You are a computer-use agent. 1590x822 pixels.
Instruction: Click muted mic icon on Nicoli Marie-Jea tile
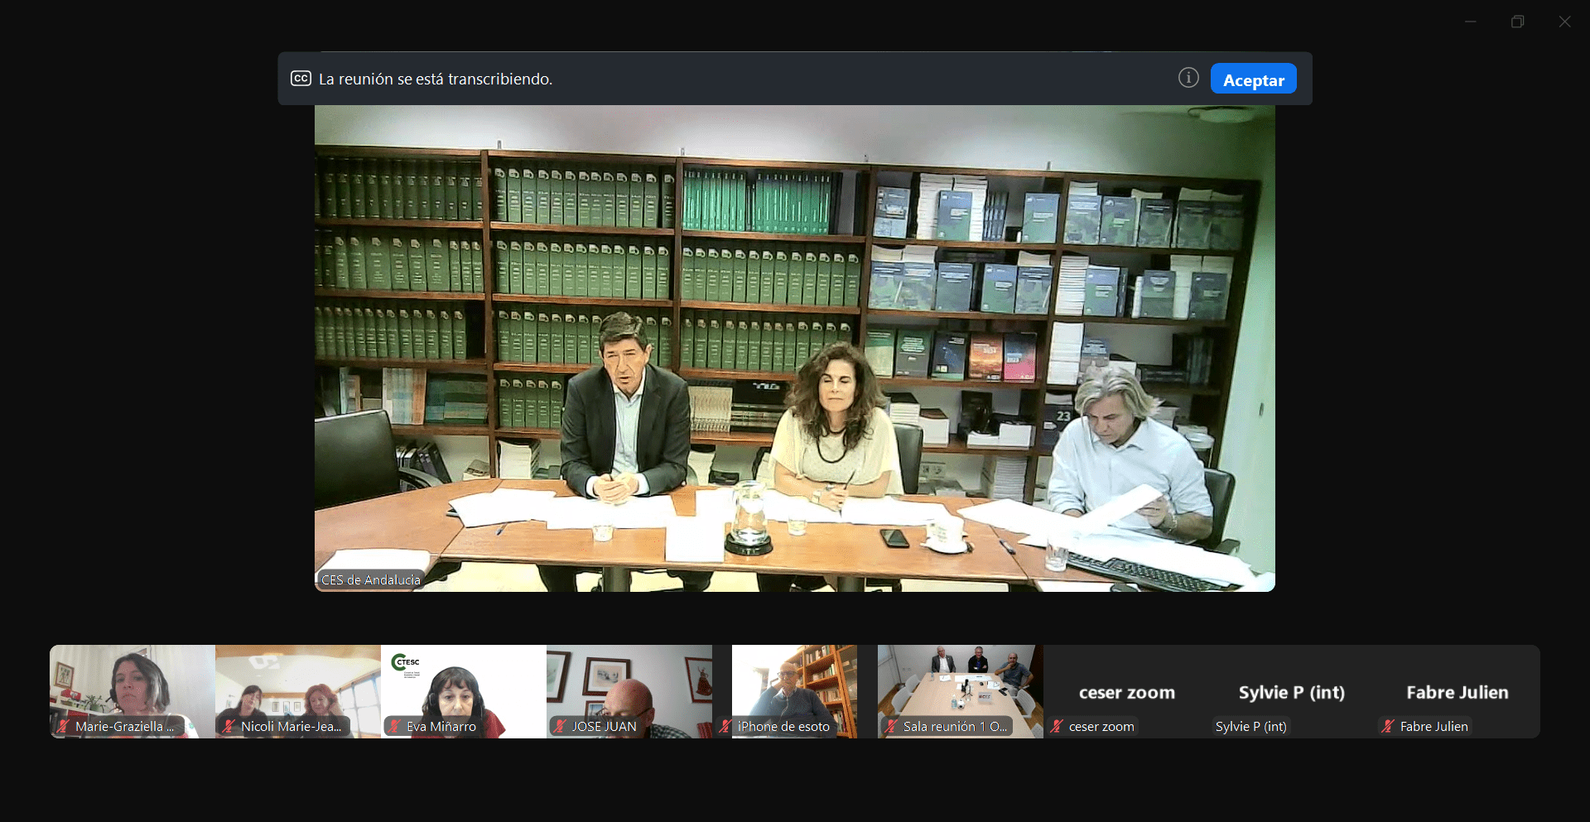click(229, 726)
